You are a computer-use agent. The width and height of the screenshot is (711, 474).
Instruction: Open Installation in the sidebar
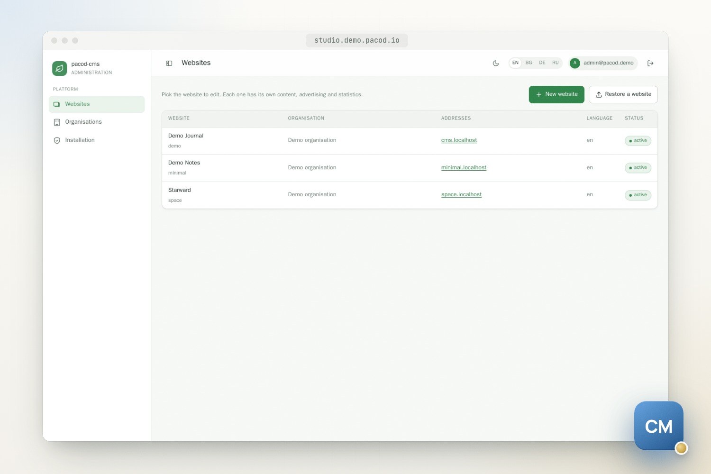coord(97,140)
